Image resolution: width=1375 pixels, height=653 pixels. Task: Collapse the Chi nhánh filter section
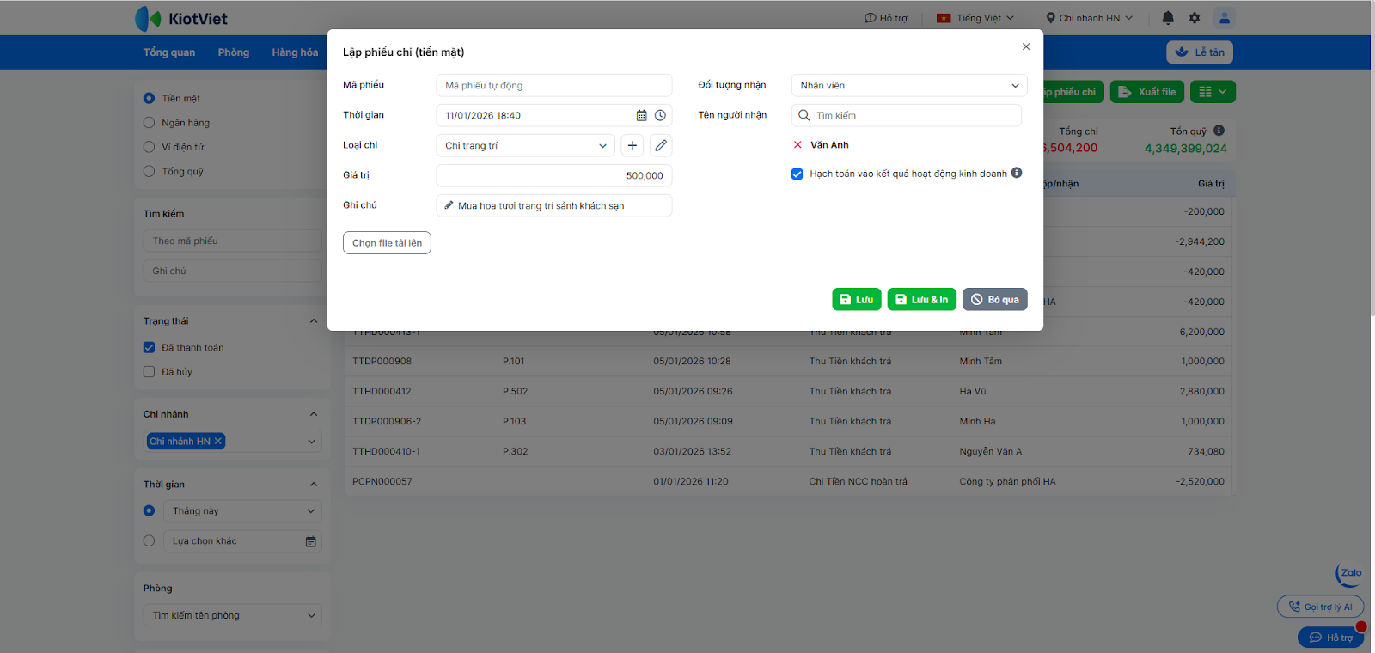click(x=314, y=414)
